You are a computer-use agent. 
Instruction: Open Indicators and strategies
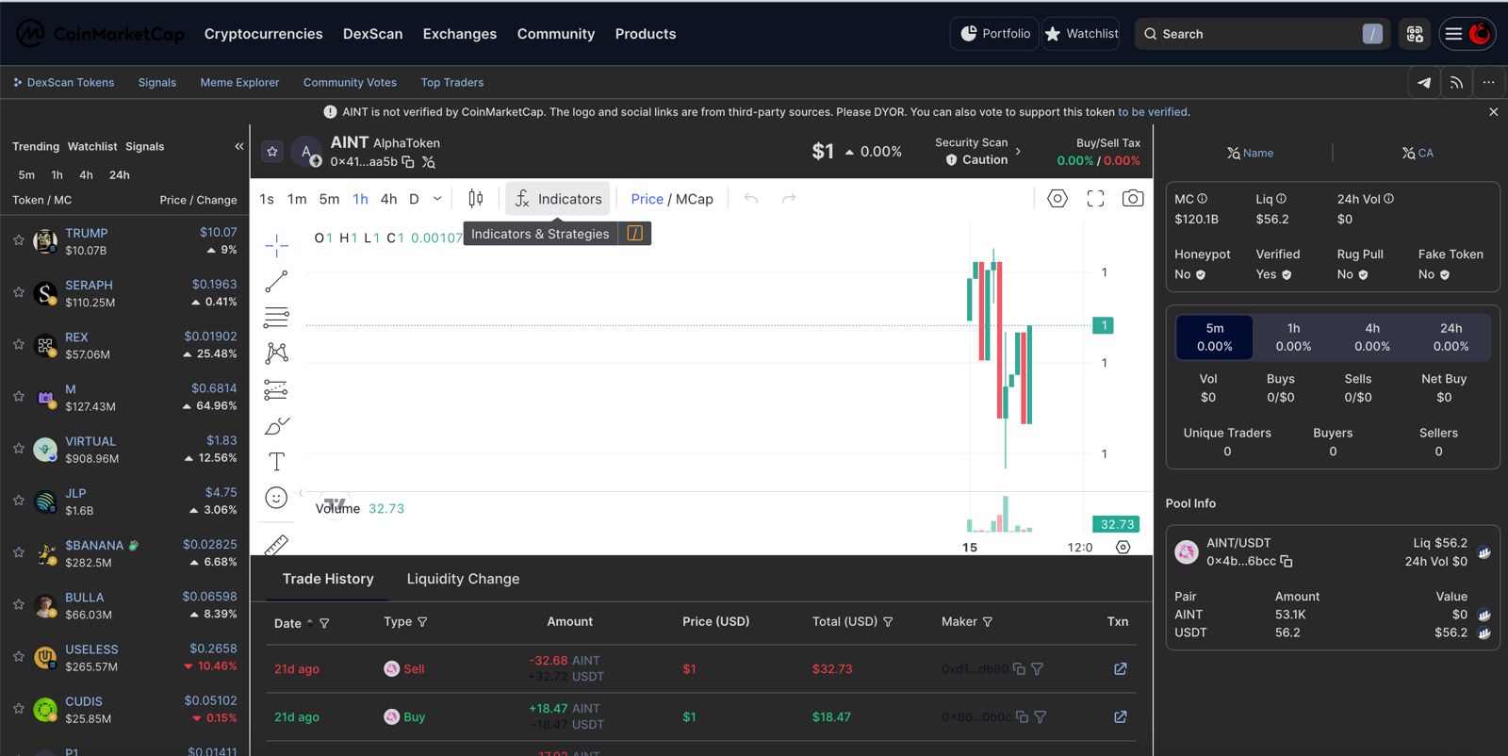pos(558,199)
